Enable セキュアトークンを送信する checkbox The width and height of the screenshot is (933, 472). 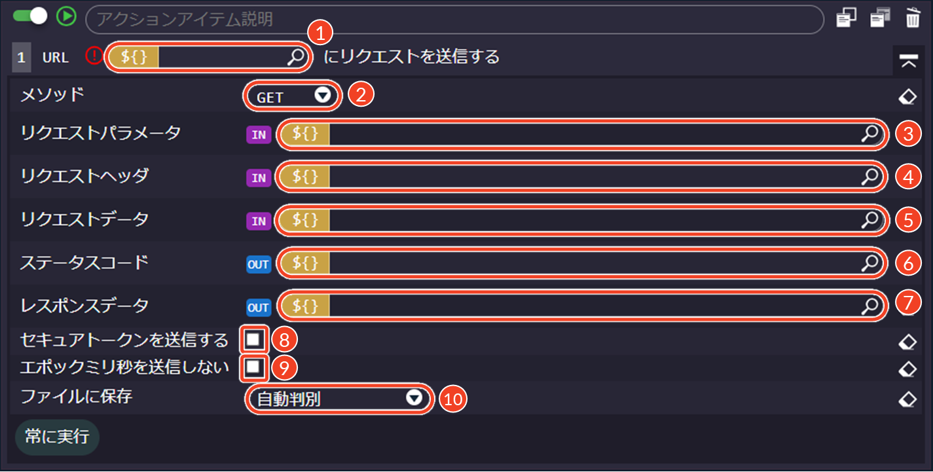[x=253, y=340]
